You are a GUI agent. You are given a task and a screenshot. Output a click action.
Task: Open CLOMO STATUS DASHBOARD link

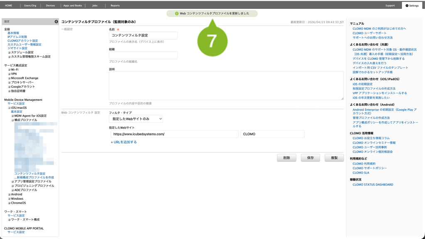click(373, 185)
